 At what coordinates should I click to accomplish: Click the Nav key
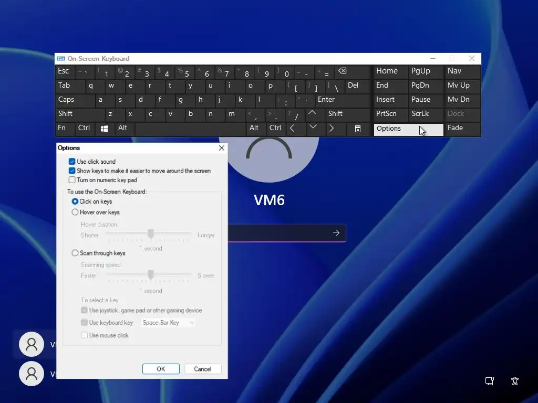tap(462, 72)
